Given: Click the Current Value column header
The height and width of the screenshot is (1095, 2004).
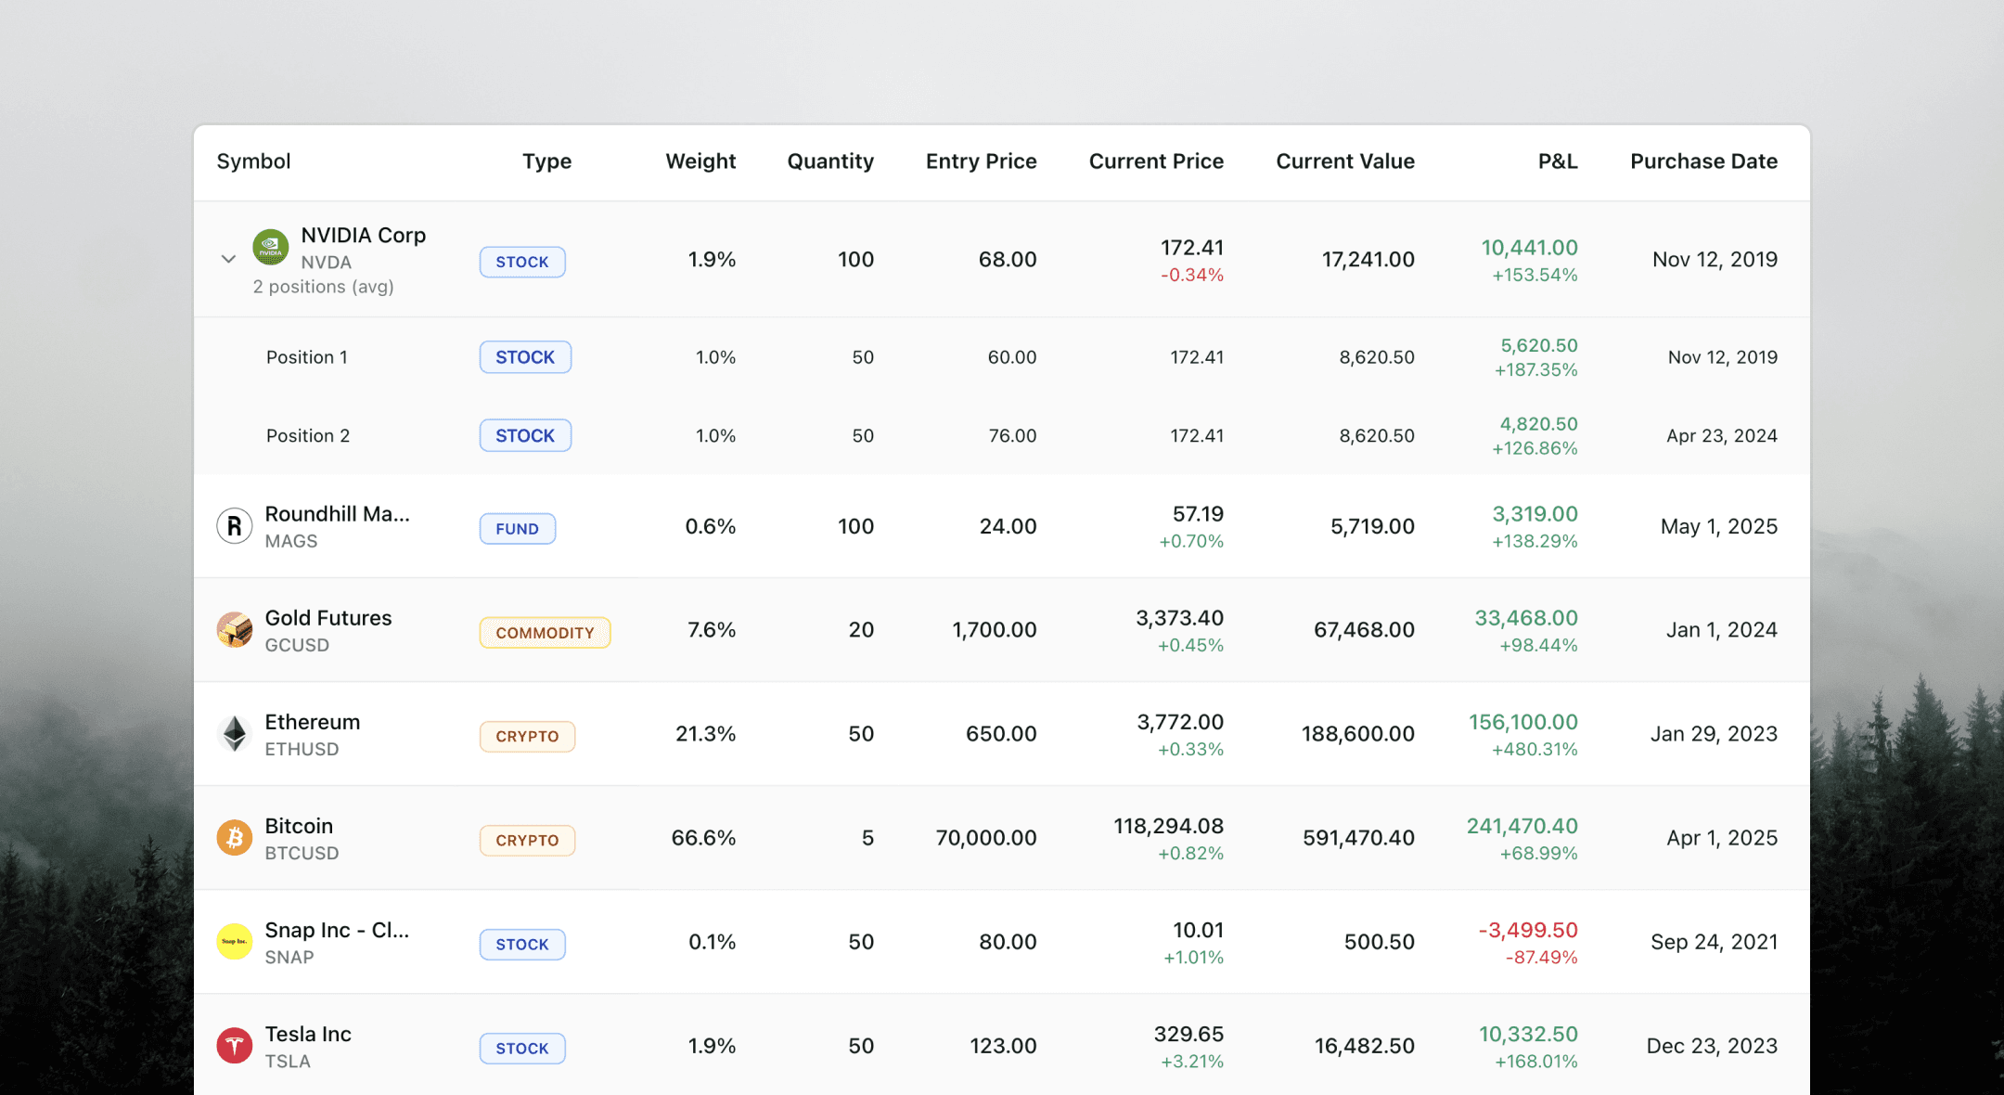Looking at the screenshot, I should click(x=1344, y=161).
